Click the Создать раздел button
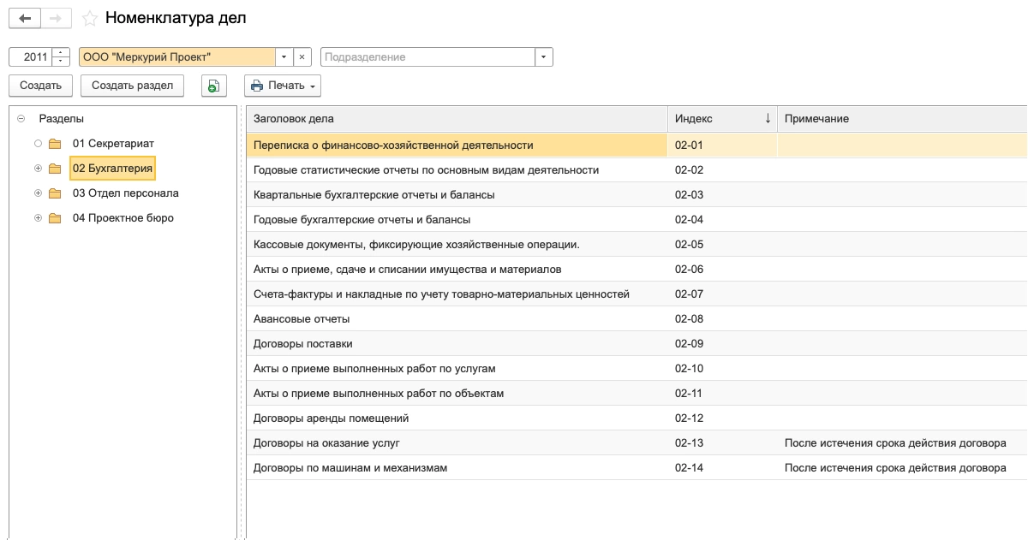 tap(132, 86)
